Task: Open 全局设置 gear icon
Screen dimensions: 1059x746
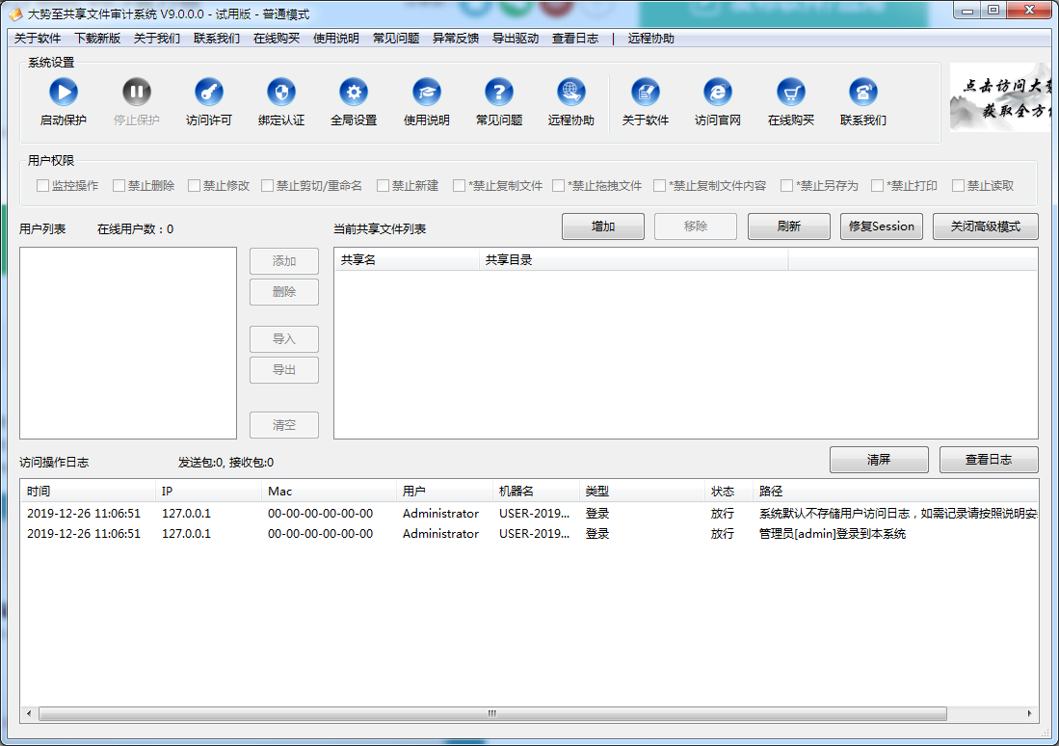Action: (x=354, y=92)
